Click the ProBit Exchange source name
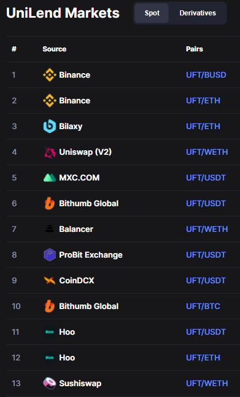Image resolution: width=240 pixels, height=397 pixels. click(91, 255)
